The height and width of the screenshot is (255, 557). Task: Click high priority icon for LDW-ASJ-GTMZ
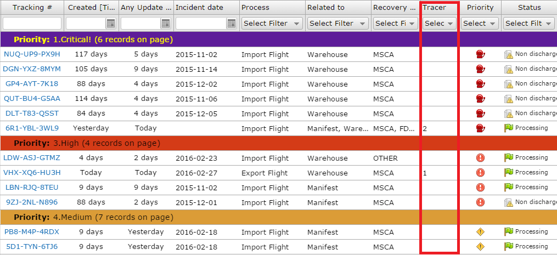[480, 158]
